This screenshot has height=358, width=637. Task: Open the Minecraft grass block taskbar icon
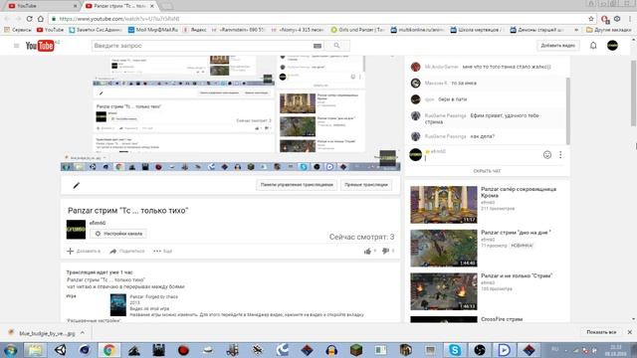click(356, 349)
